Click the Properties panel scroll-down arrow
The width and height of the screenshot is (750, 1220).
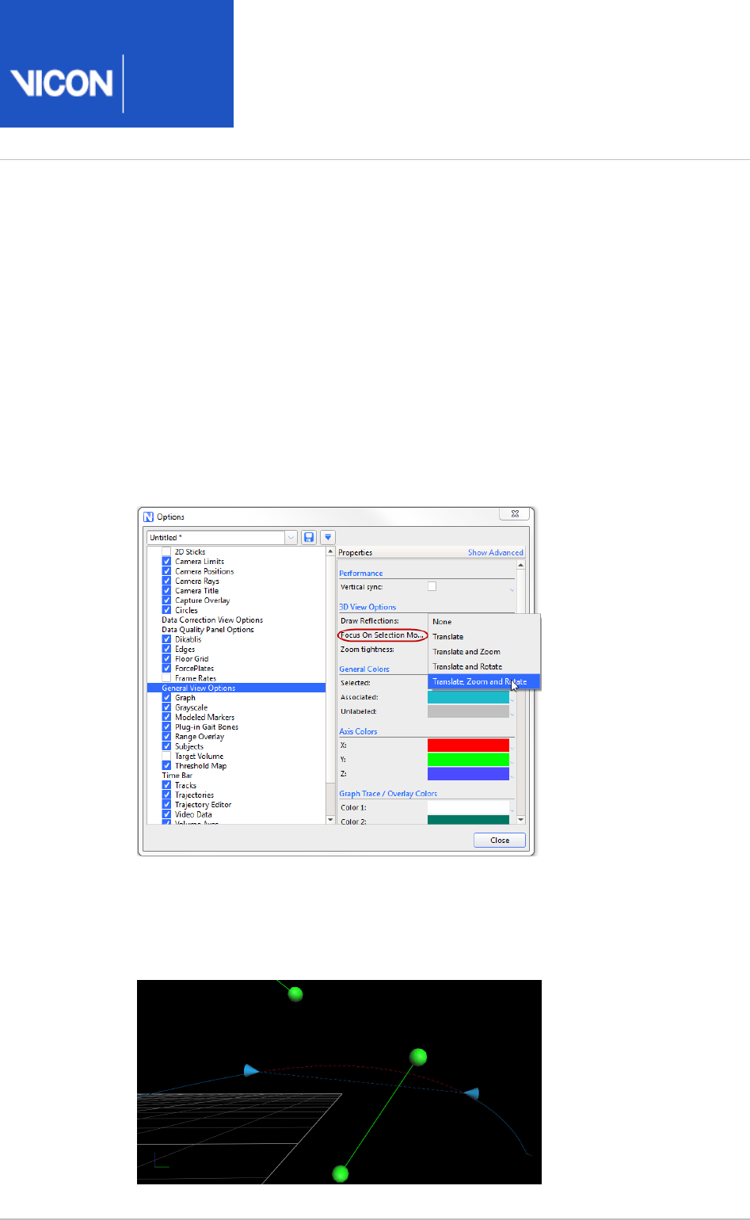[520, 820]
